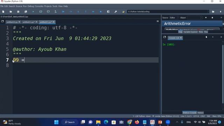Image resolution: width=224 pixels, height=126 pixels.
Task: Open the Help menu in menu bar
Action: (x=65, y=6)
